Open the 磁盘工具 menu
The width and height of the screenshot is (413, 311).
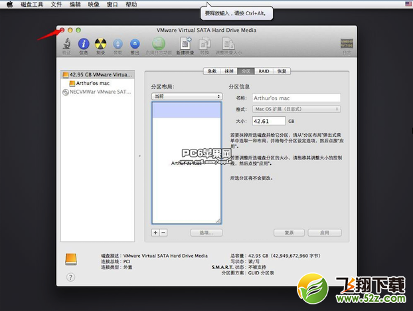point(32,5)
